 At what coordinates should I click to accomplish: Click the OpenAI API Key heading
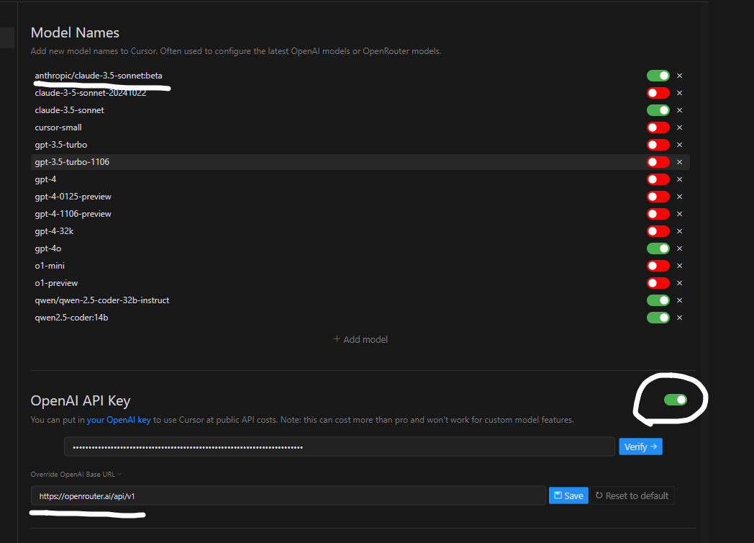point(81,400)
